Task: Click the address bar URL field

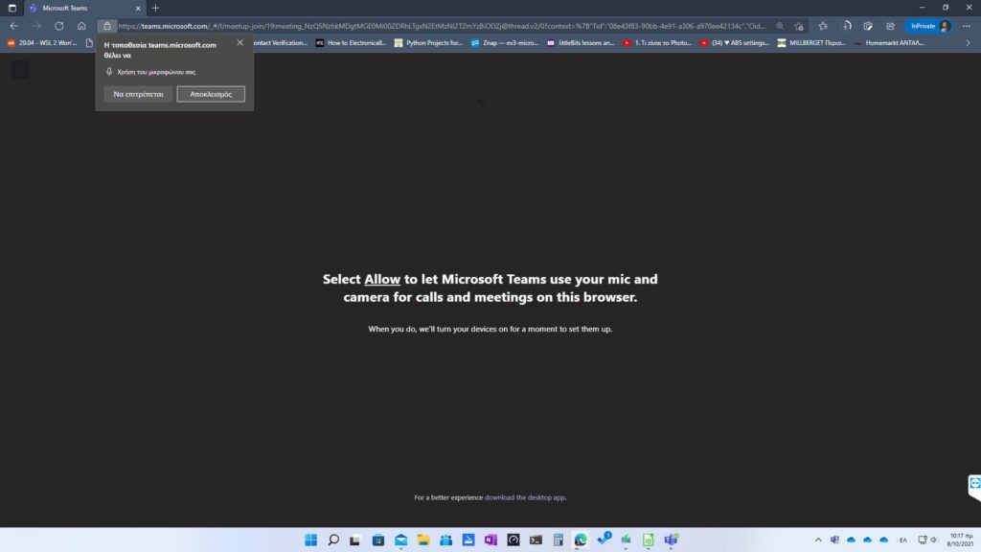Action: tap(441, 26)
